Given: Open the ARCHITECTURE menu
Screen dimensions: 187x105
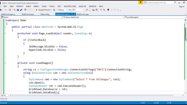Looking at the screenshot, I should (70, 6).
